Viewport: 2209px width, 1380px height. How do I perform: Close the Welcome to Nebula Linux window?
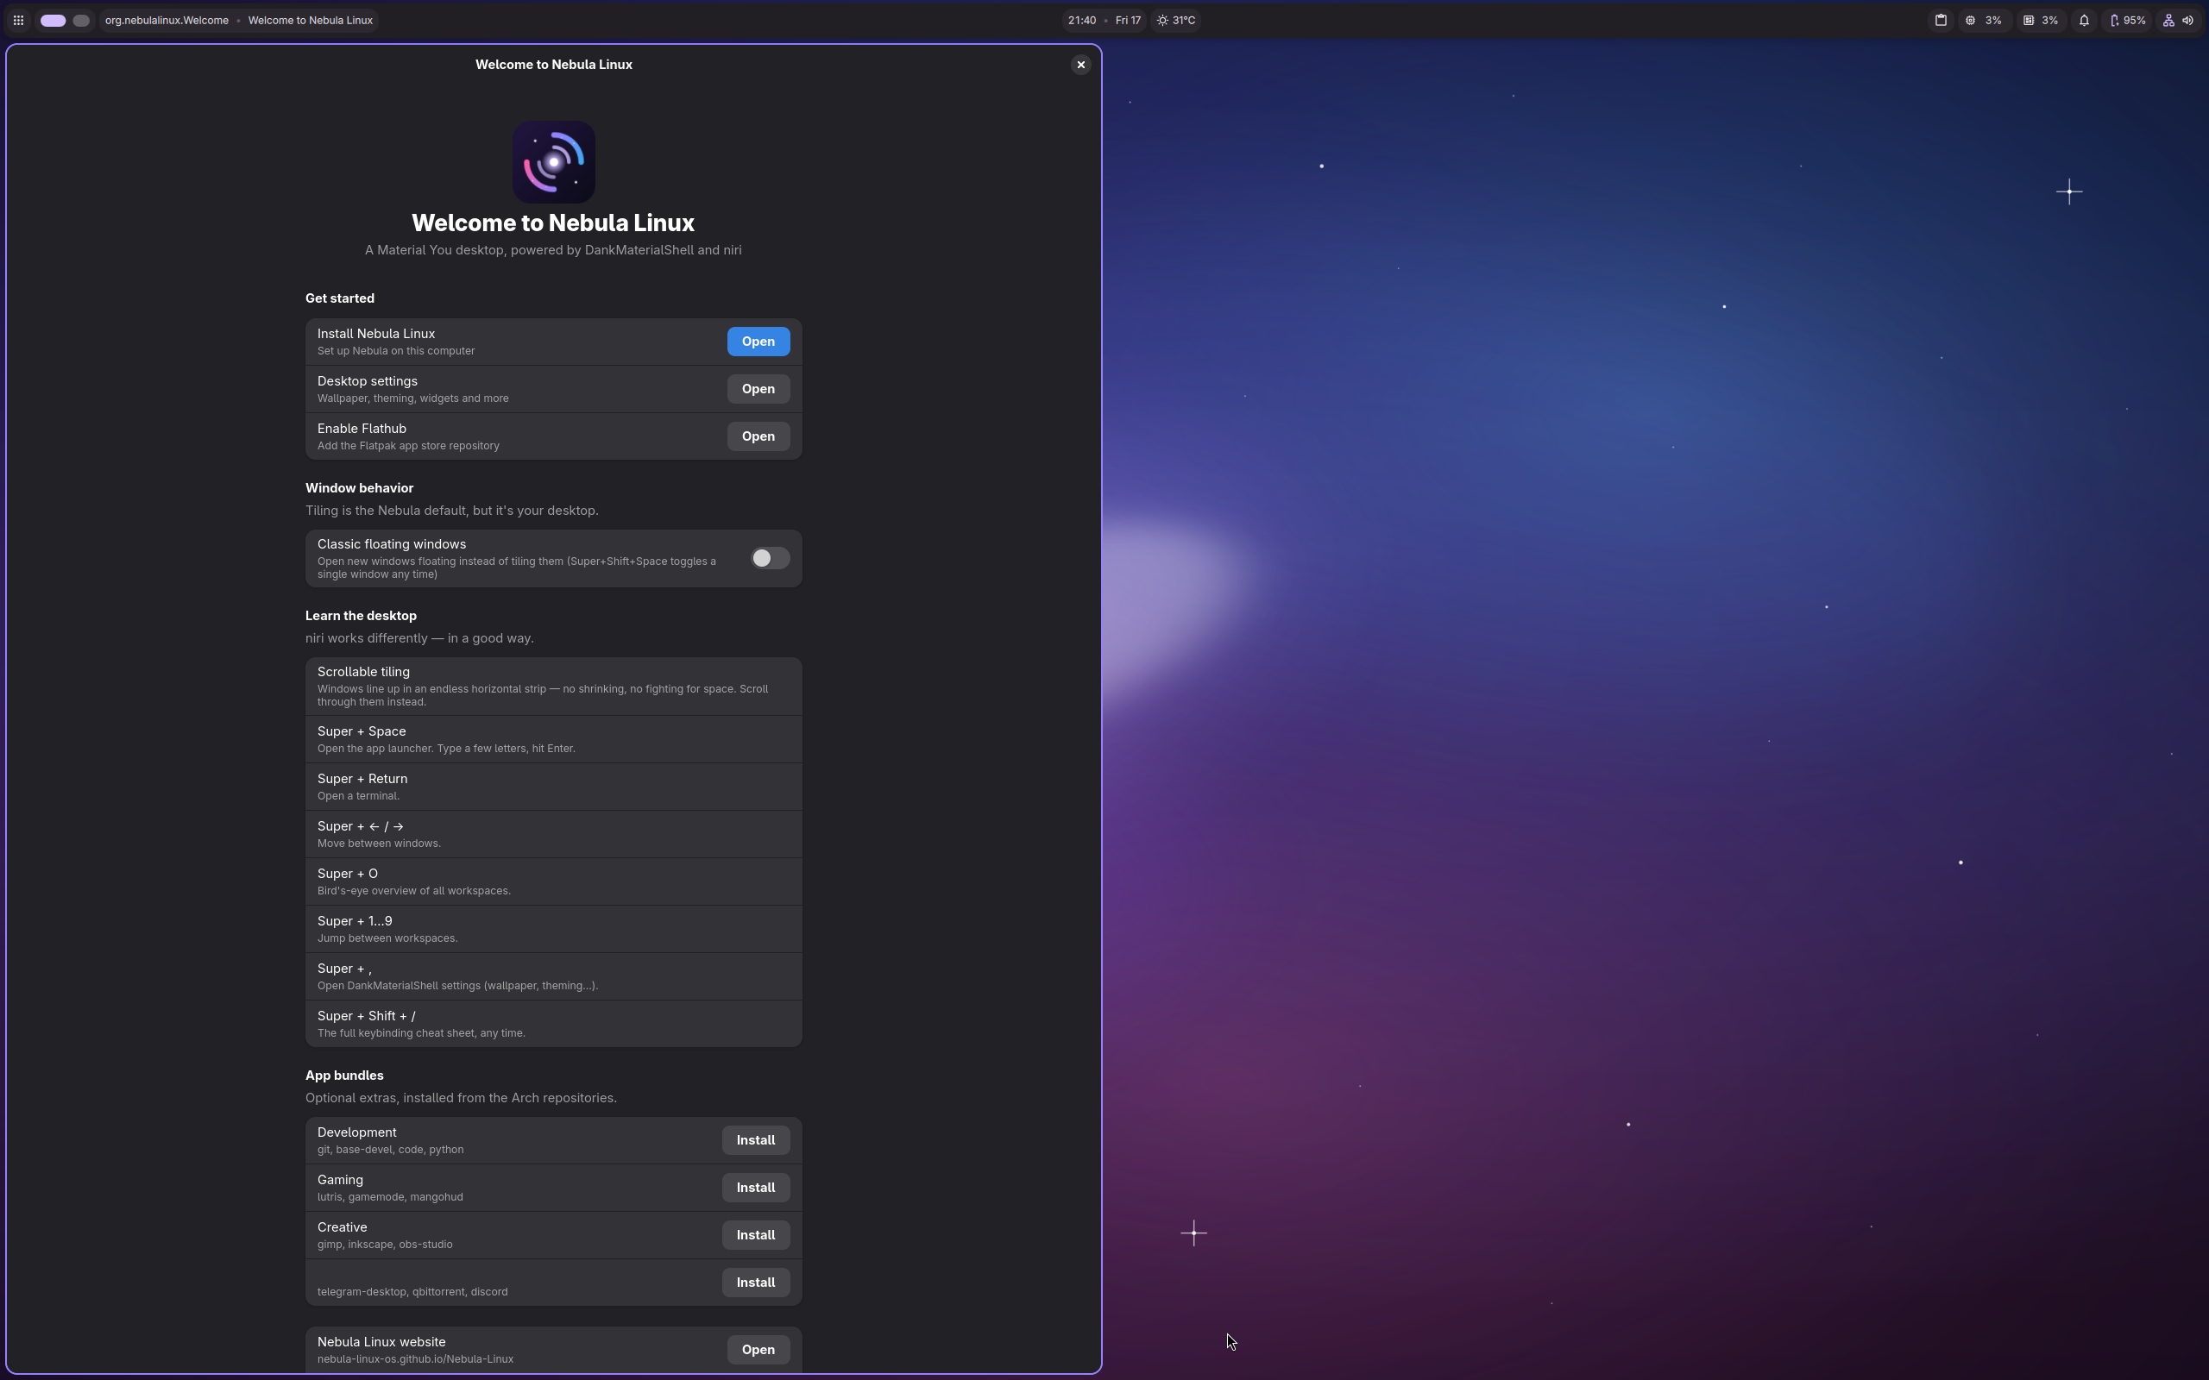(x=1080, y=65)
